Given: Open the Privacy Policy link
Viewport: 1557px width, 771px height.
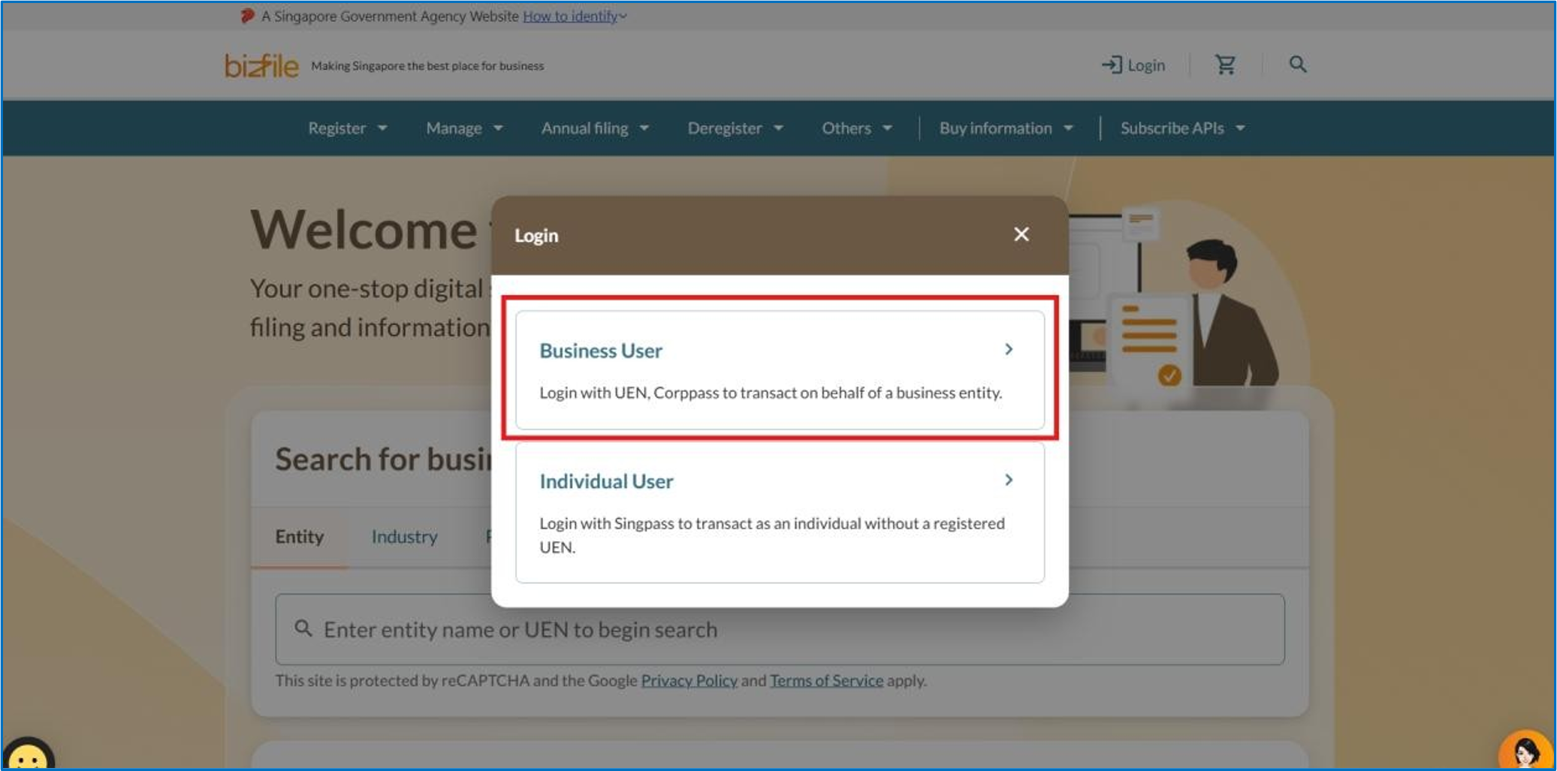Looking at the screenshot, I should [689, 680].
